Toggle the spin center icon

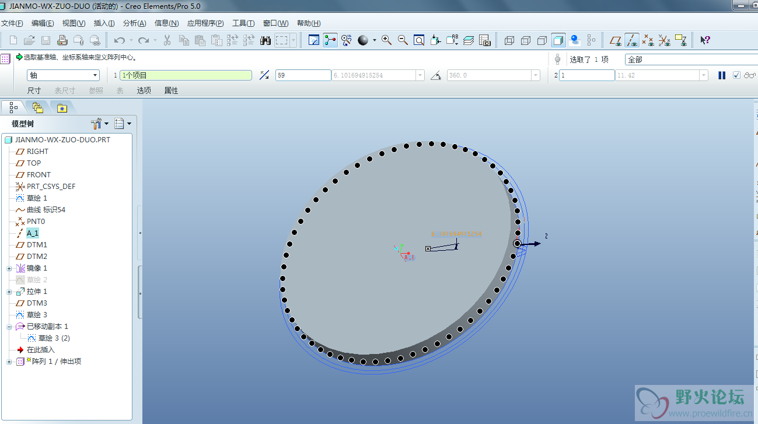[330, 40]
